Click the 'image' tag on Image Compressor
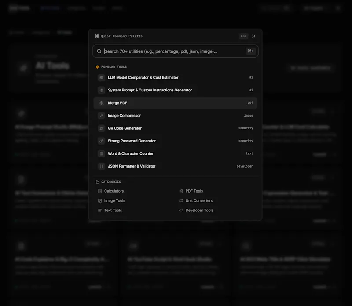 click(x=248, y=116)
